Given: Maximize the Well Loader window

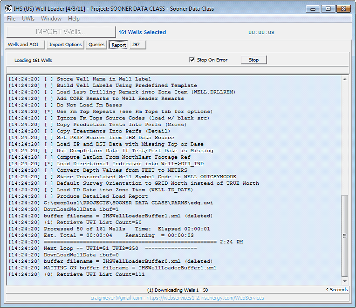Looking at the screenshot, I should (x=328, y=8).
